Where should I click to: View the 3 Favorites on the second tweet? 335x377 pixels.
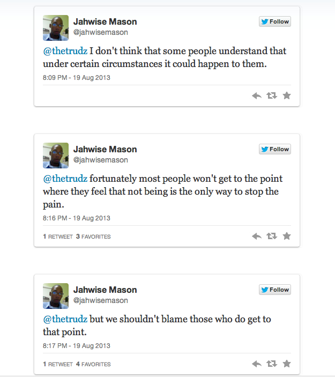93,236
